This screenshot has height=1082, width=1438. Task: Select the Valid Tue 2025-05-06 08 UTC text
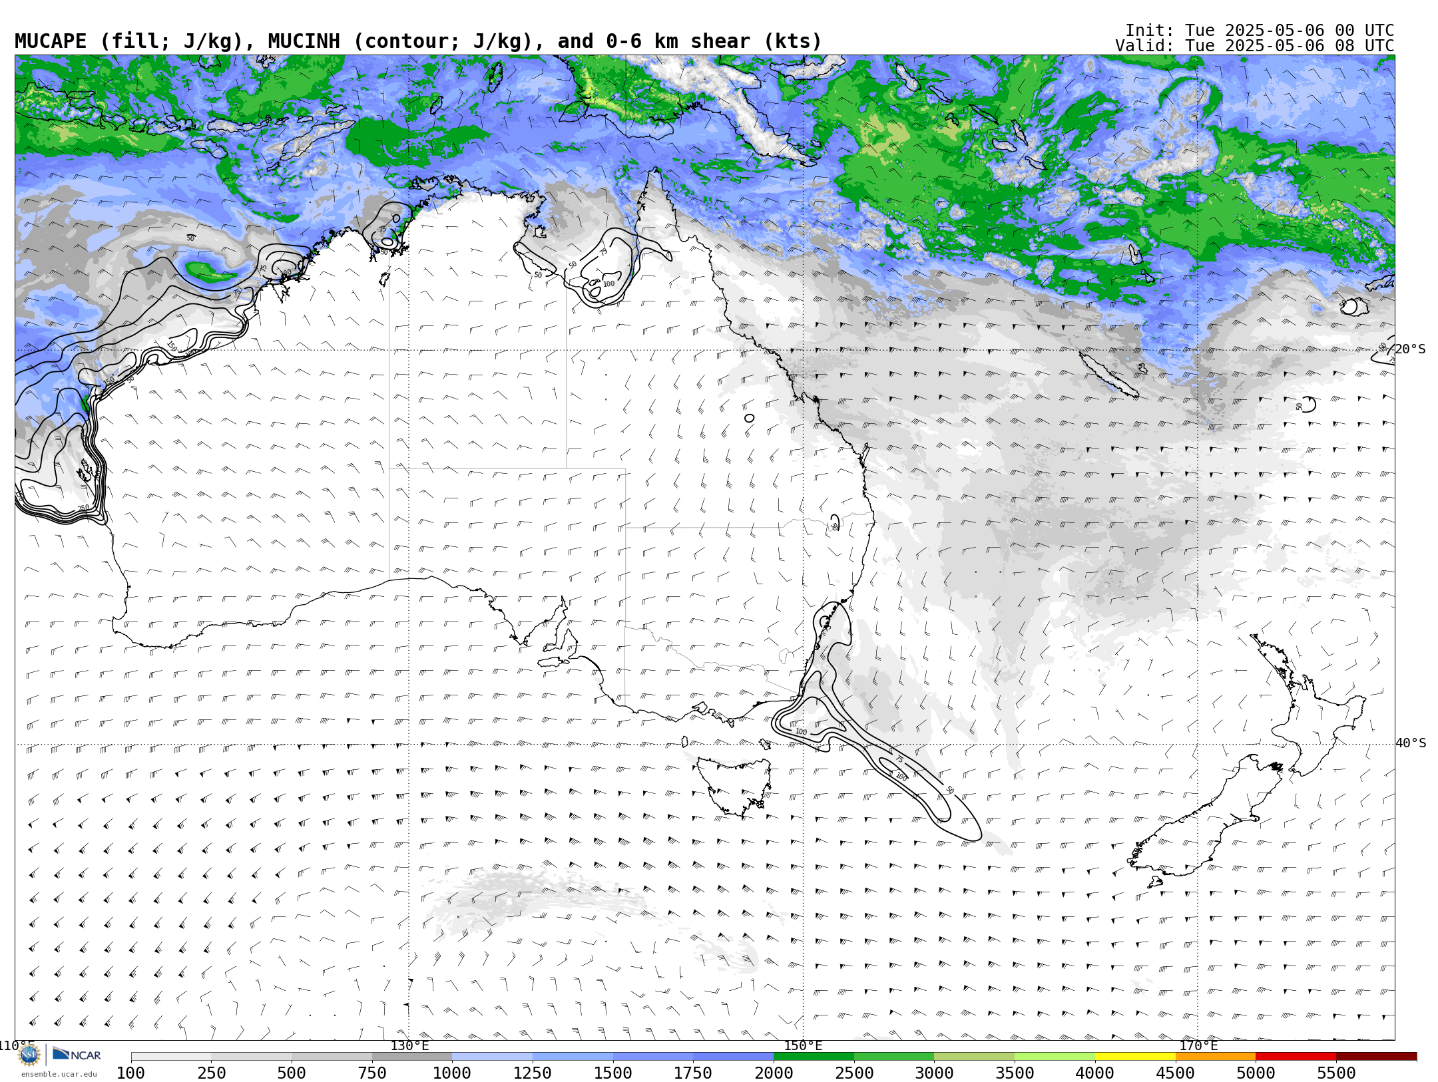(x=1255, y=46)
